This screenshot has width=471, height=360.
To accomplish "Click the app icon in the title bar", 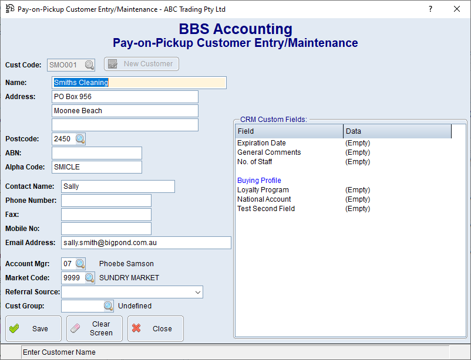I will pos(9,9).
